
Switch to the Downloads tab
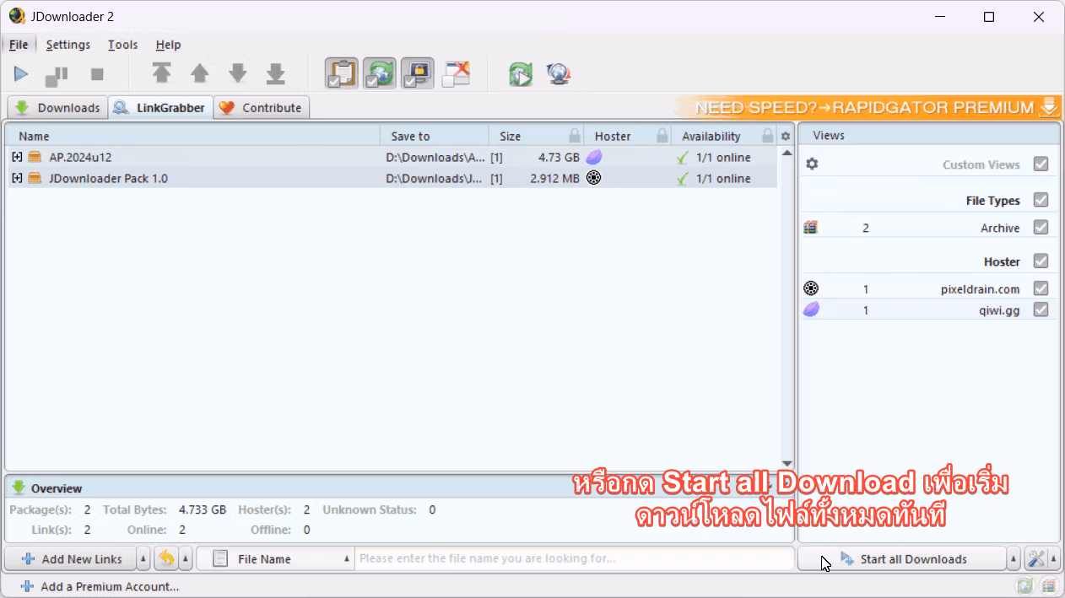[x=57, y=107]
